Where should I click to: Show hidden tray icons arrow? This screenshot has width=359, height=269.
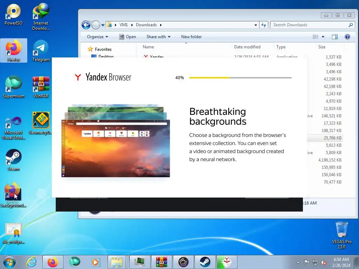[x=298, y=262]
